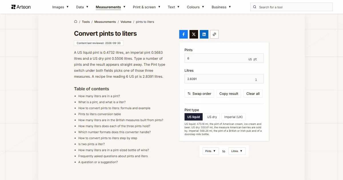The width and height of the screenshot is (343, 180).
Task: Jump to How many liters in a pint
Action: (99, 96)
